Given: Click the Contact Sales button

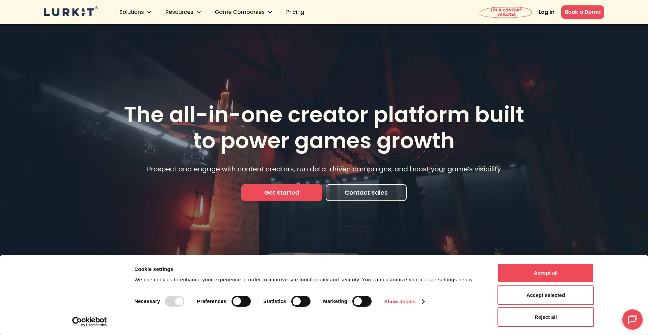Looking at the screenshot, I should pos(366,193).
